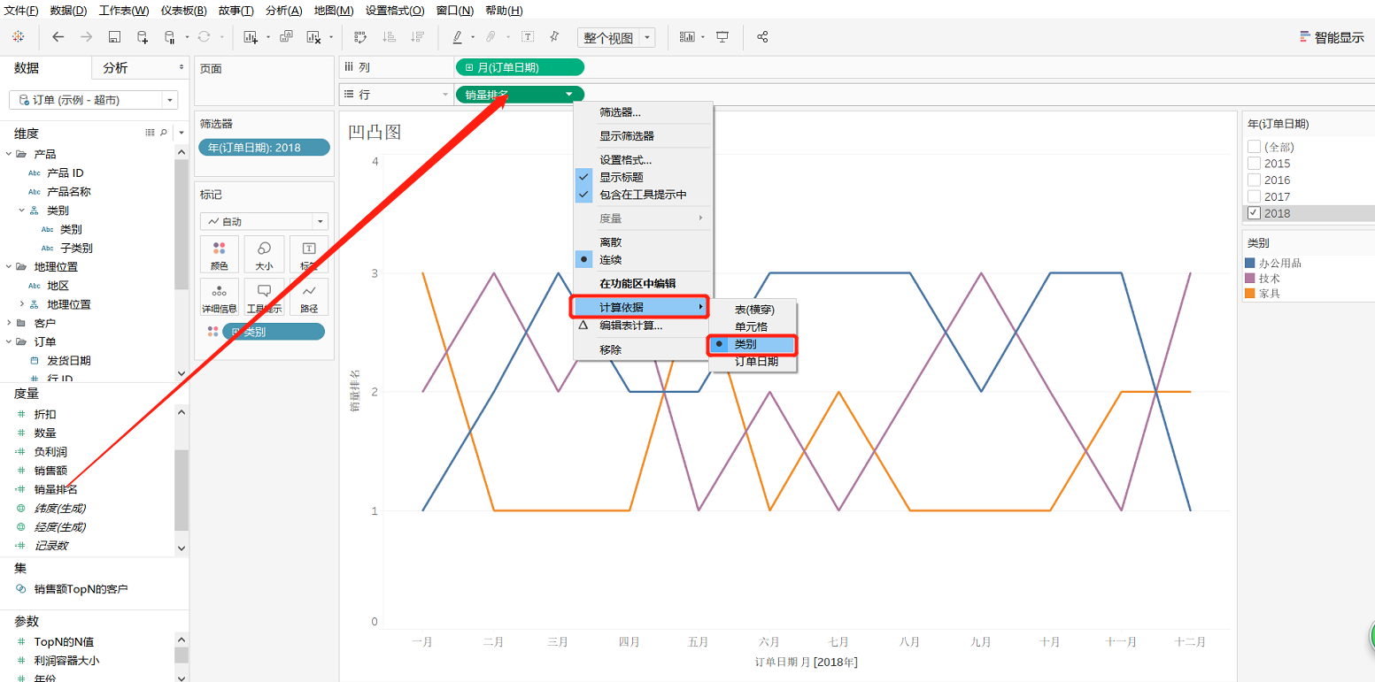Image resolution: width=1375 pixels, height=682 pixels.
Task: Select 连续 in the context menu
Action: pos(644,259)
